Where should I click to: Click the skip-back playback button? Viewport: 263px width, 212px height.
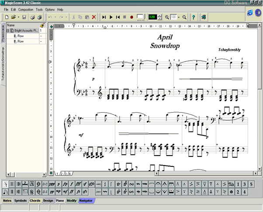(x=118, y=17)
